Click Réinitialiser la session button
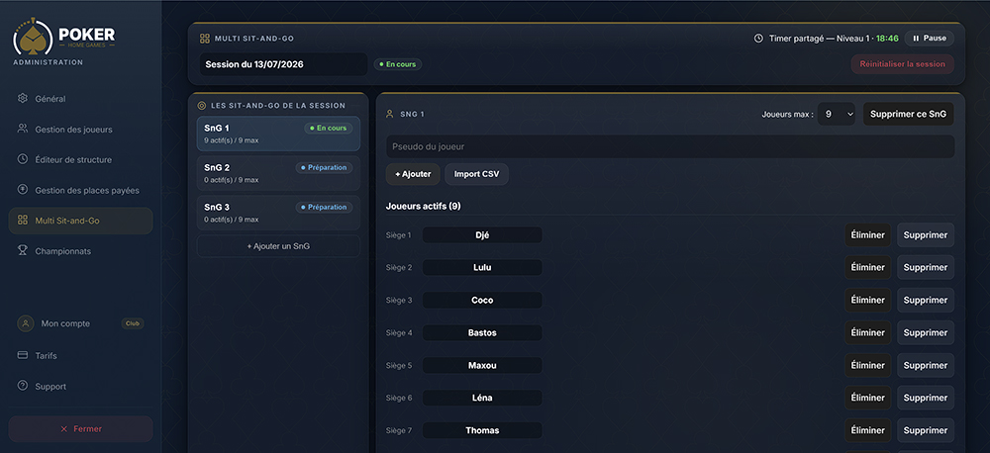990x453 pixels. pos(902,63)
